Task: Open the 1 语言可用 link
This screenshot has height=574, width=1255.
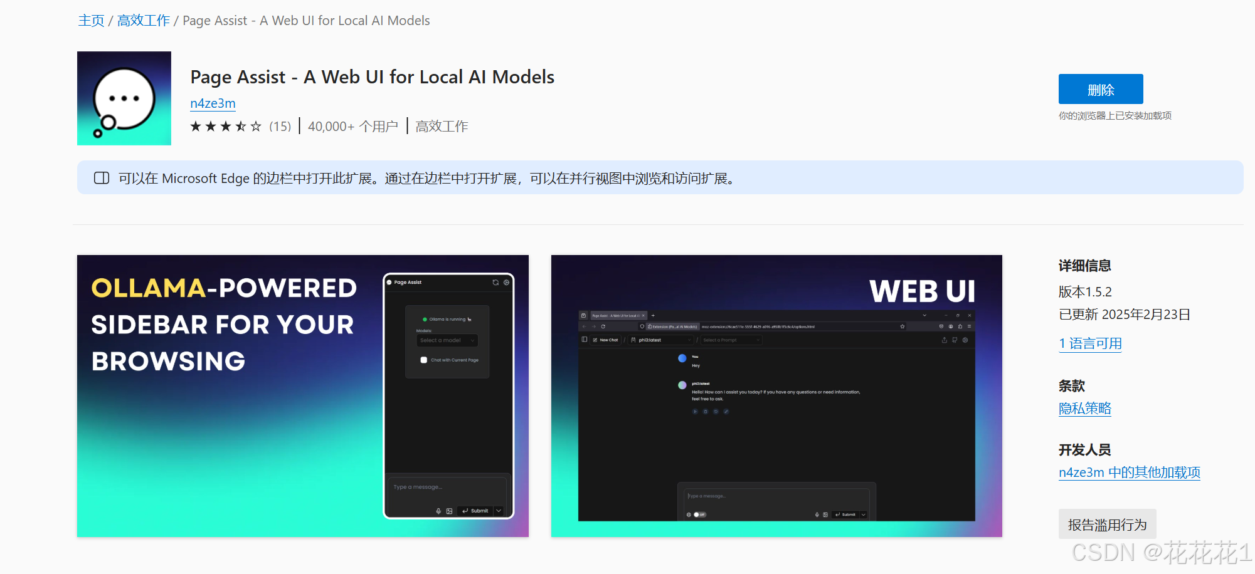Action: [1090, 343]
